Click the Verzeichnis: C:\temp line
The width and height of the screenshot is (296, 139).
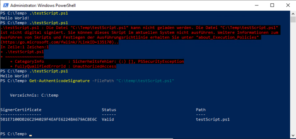pos(34,95)
